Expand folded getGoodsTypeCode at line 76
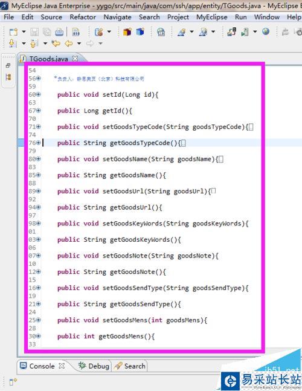This screenshot has height=391, width=302. pyautogui.click(x=39, y=143)
